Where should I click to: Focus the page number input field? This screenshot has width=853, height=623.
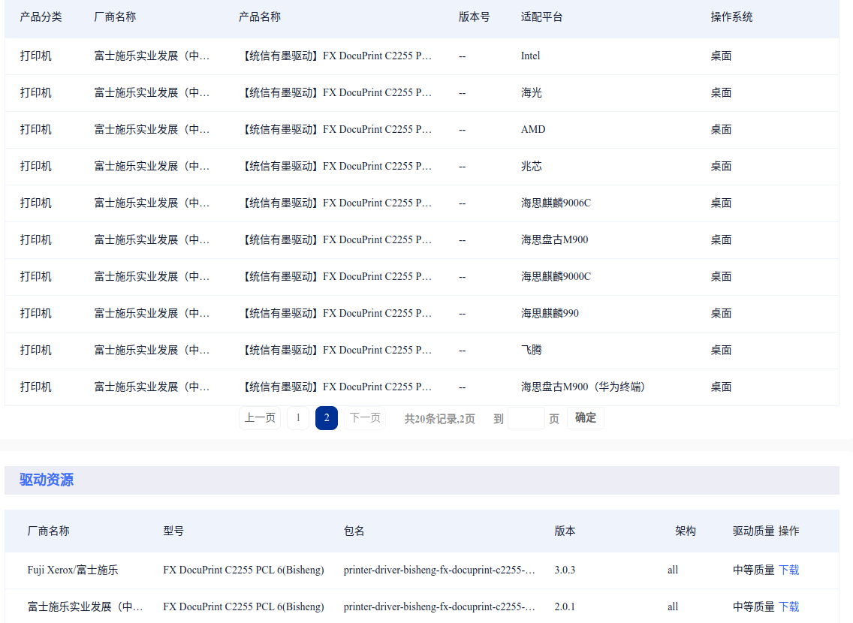(526, 418)
